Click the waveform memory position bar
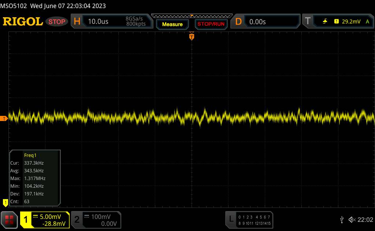375x231 pixels. [192, 16]
